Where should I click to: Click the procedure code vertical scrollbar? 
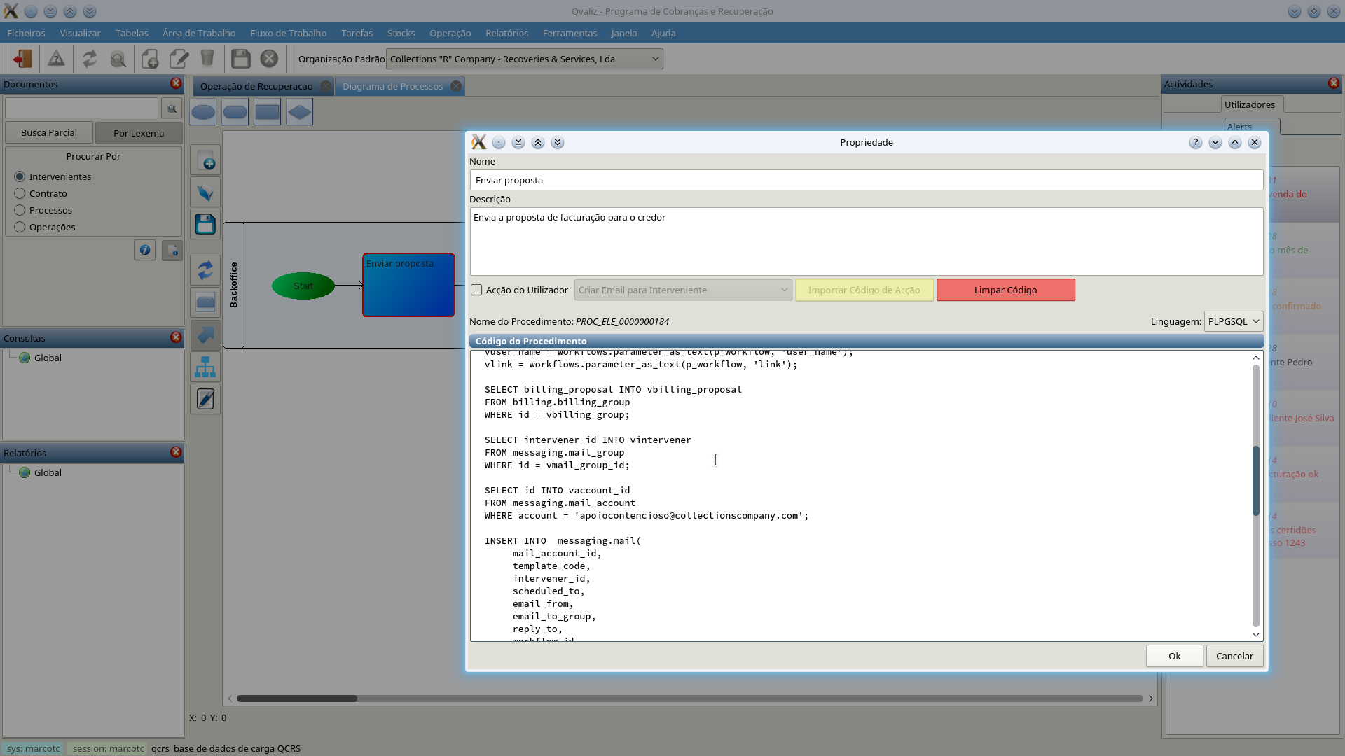(x=1255, y=480)
